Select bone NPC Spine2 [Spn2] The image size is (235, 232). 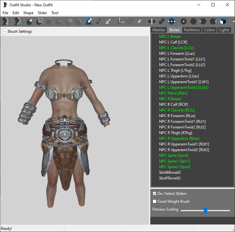[x=175, y=167]
